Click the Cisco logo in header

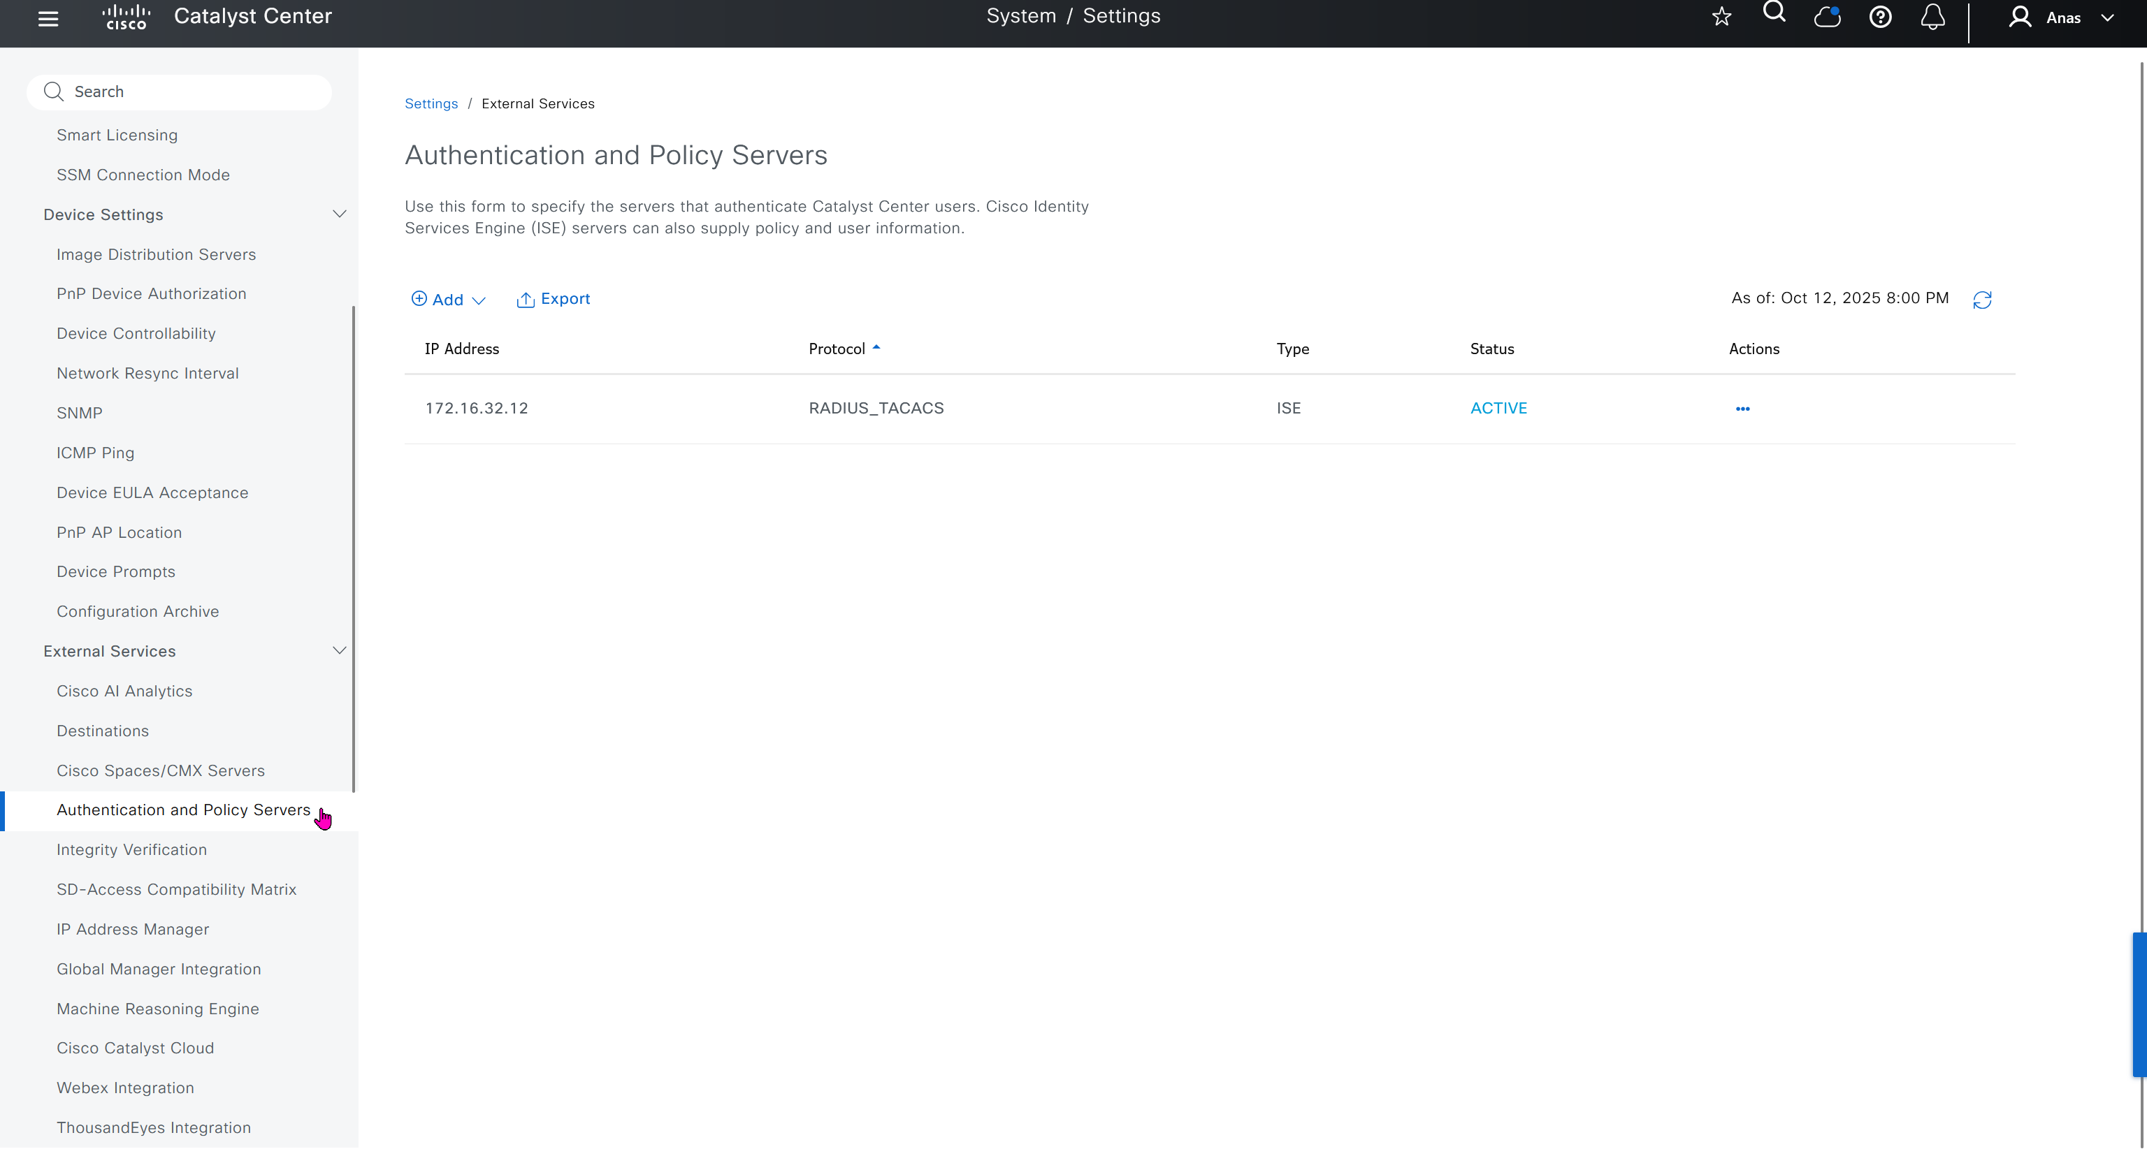(126, 17)
